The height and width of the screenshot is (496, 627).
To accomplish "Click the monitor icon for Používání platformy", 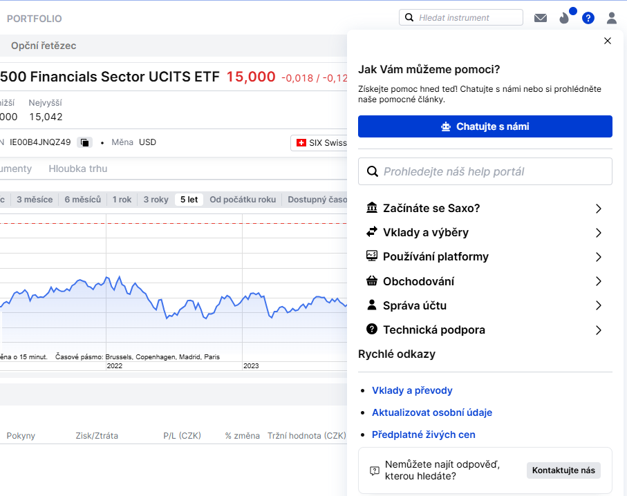I will point(372,256).
